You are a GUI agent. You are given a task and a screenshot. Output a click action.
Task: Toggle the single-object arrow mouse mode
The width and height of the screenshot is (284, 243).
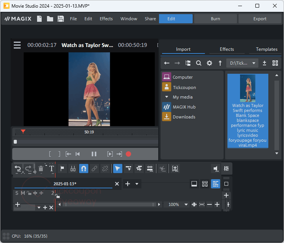click(118, 168)
